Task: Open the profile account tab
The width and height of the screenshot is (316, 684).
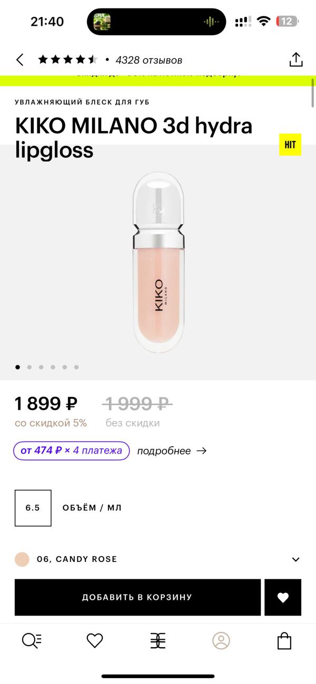Action: click(221, 640)
